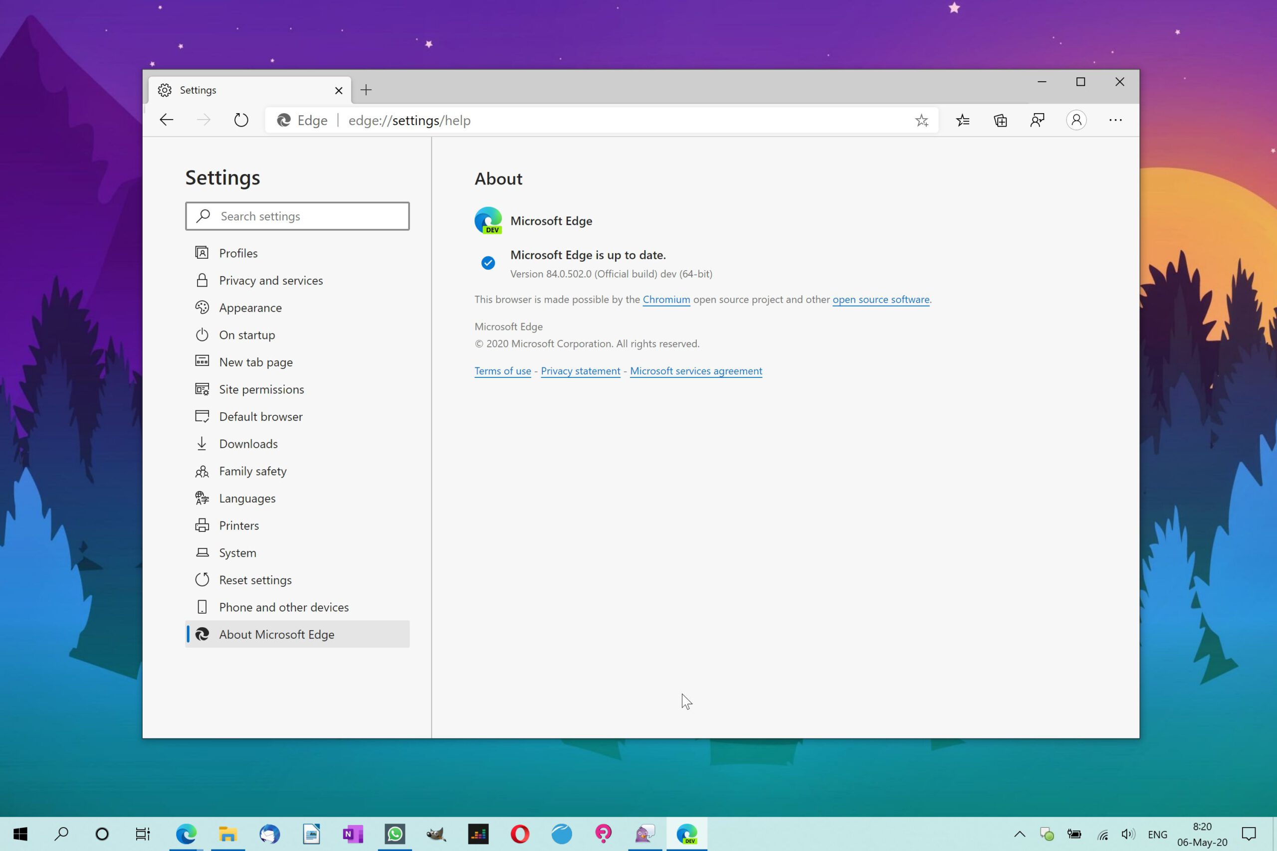Image resolution: width=1277 pixels, height=851 pixels.
Task: Open Default browser settings
Action: coord(297,416)
